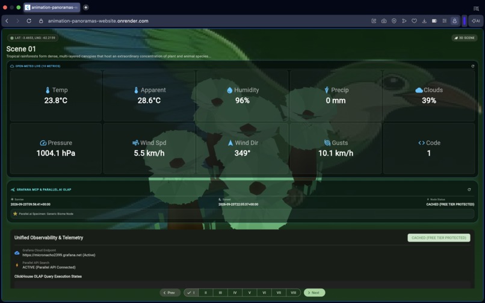485x303 pixels.
Task: Click the heart bookmark icon
Action: [414, 21]
